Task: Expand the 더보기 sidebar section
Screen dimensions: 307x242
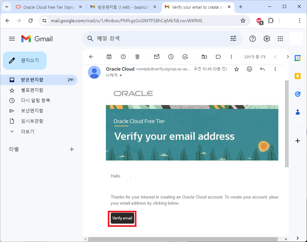Action: pyautogui.click(x=28, y=131)
